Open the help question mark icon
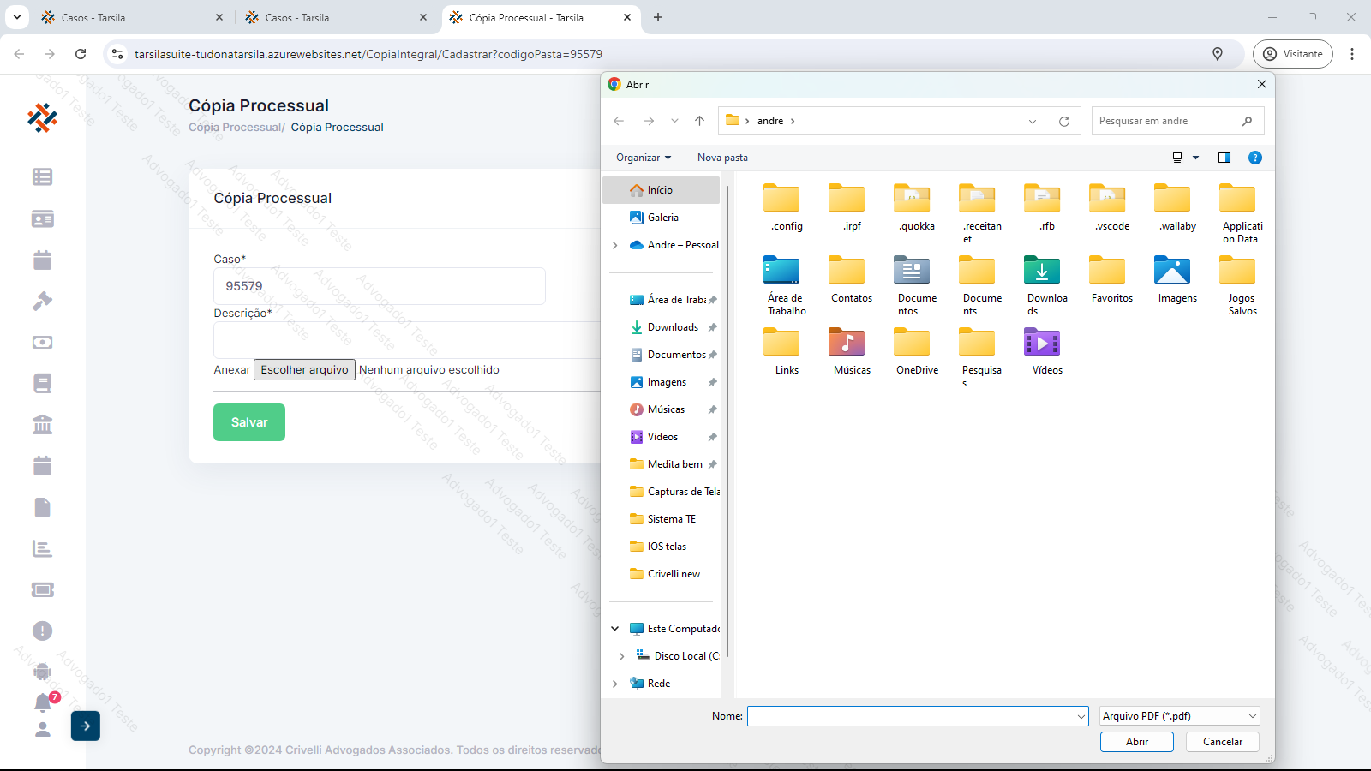The image size is (1371, 771). [x=1254, y=158]
